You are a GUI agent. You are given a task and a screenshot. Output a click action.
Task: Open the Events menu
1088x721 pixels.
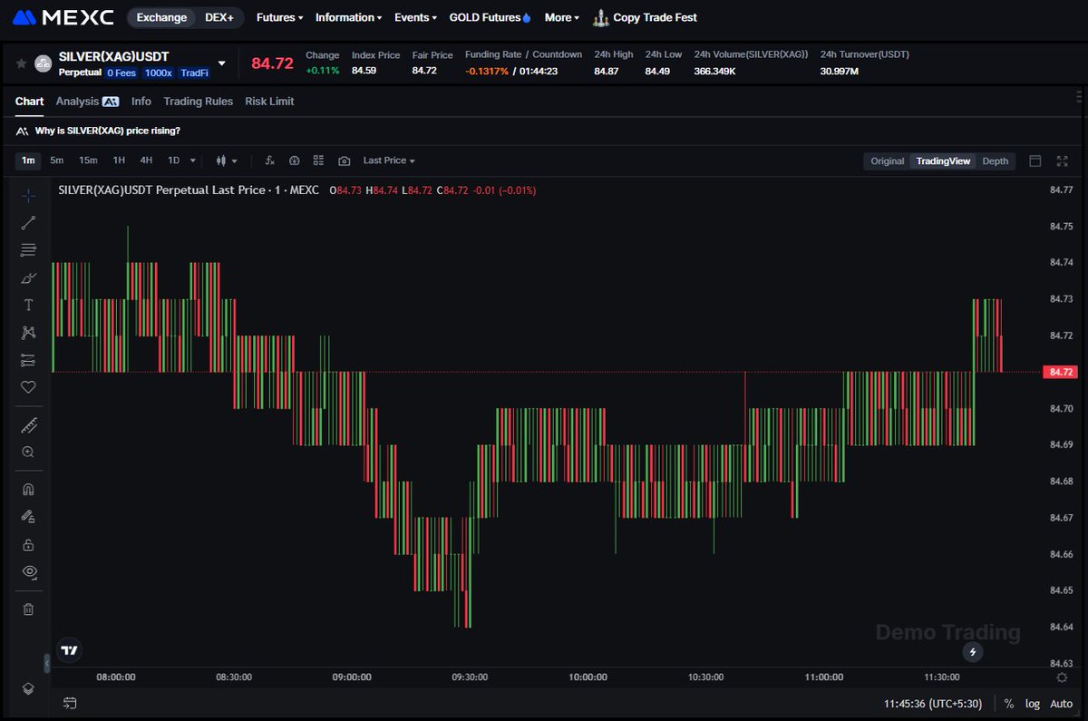(415, 17)
